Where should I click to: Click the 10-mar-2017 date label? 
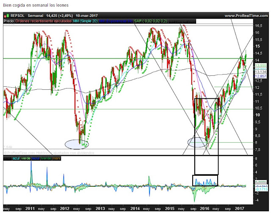pyautogui.click(x=87, y=16)
